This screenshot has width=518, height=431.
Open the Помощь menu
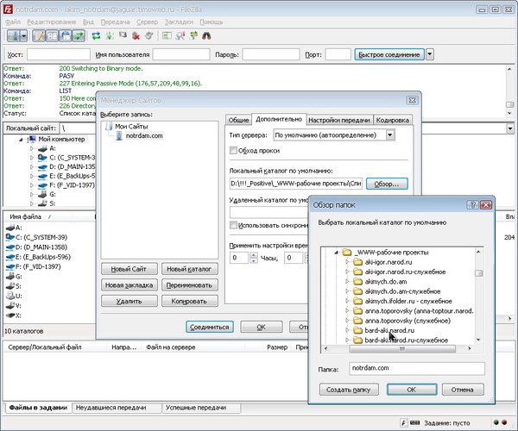(212, 22)
